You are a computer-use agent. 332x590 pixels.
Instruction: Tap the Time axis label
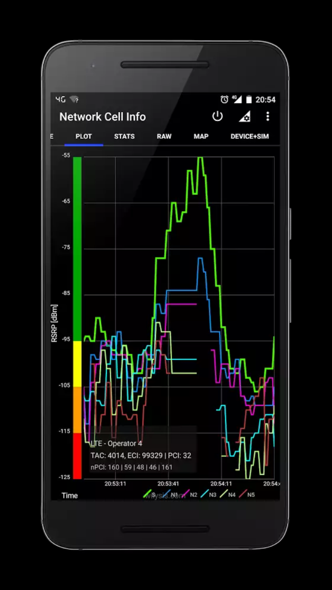tap(70, 496)
